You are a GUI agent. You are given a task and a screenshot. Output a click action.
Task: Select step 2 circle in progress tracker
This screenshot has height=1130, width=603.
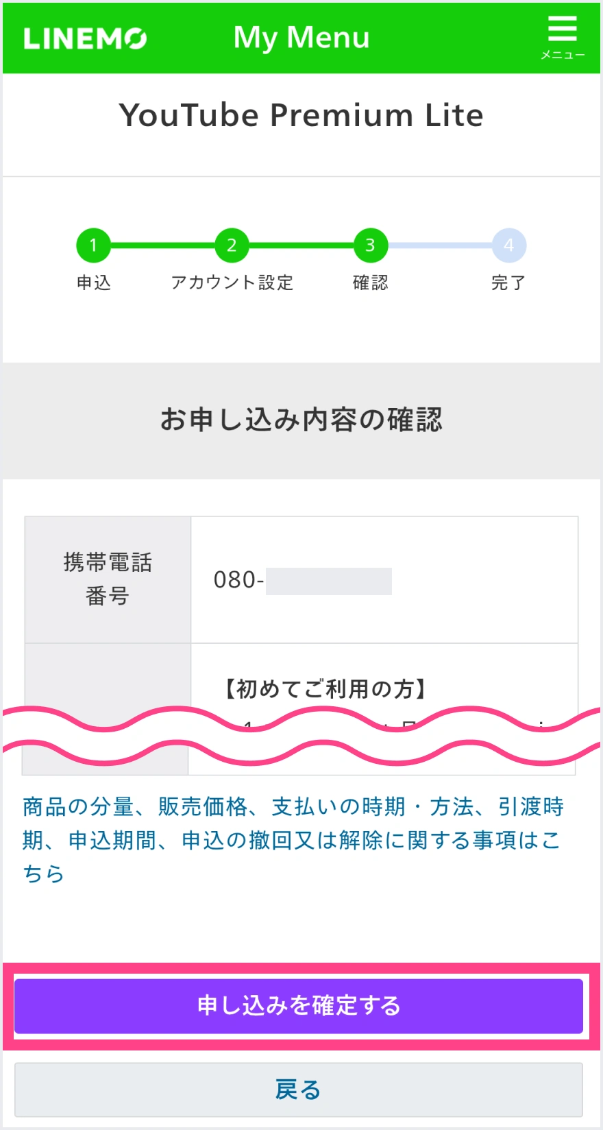[232, 245]
